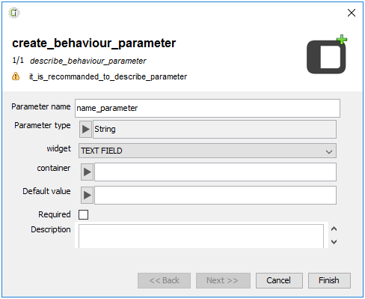This screenshot has width=365, height=299.
Task: Focus the Default value text field
Action: point(215,195)
